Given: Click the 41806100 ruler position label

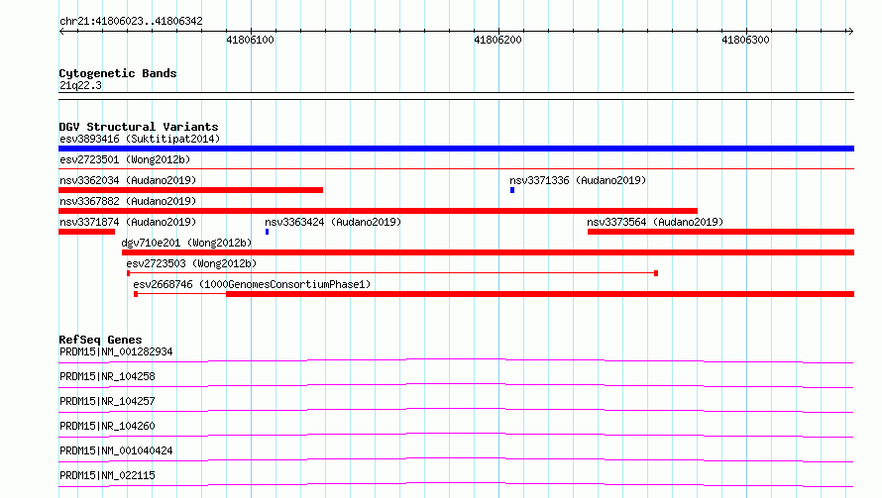Looking at the screenshot, I should pos(251,40).
